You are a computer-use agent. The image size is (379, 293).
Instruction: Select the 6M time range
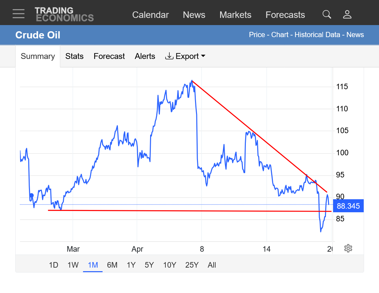[x=112, y=265]
